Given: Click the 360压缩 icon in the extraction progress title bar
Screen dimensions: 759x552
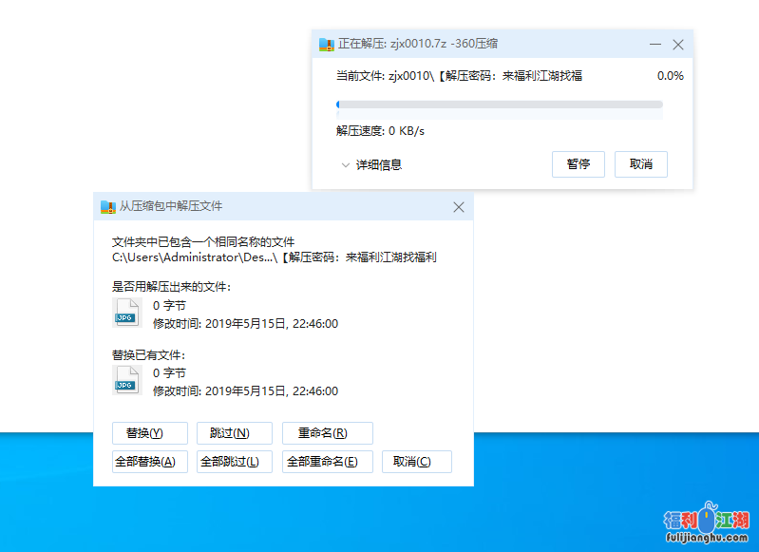Looking at the screenshot, I should pyautogui.click(x=327, y=44).
